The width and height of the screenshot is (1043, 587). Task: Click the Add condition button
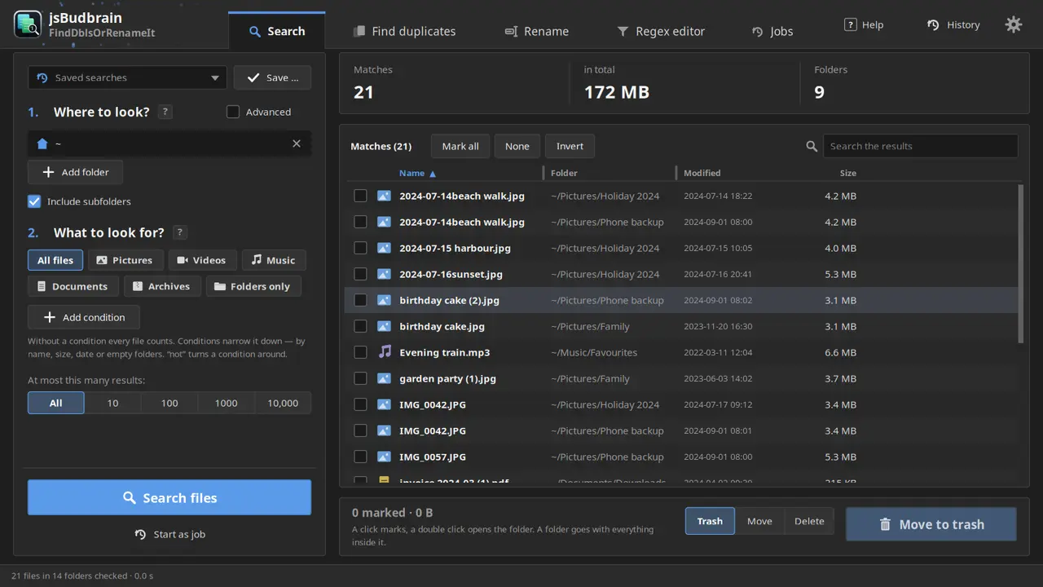[84, 317]
